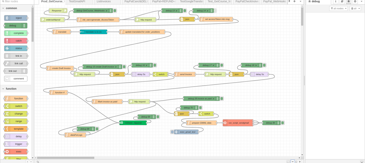365x163 pixels.
Task: Open the clear all messages dropdown
Action: tap(355, 8)
